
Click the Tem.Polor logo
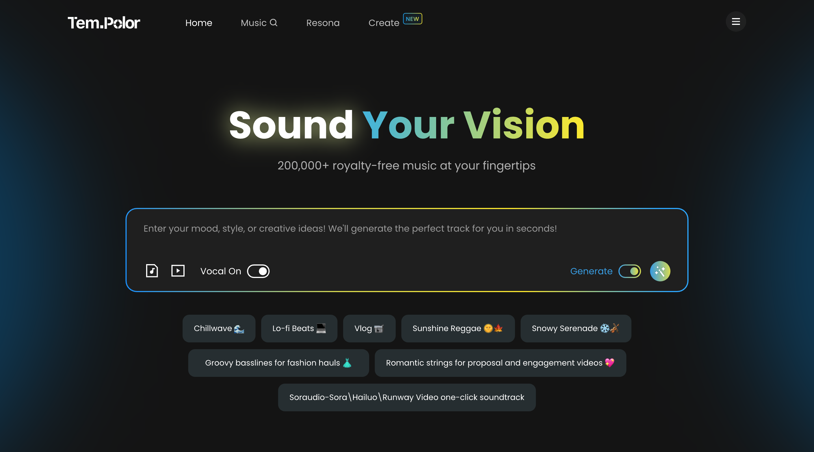click(x=104, y=22)
